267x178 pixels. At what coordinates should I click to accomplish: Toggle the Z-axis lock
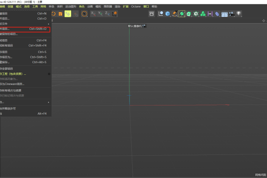pos(107,14)
